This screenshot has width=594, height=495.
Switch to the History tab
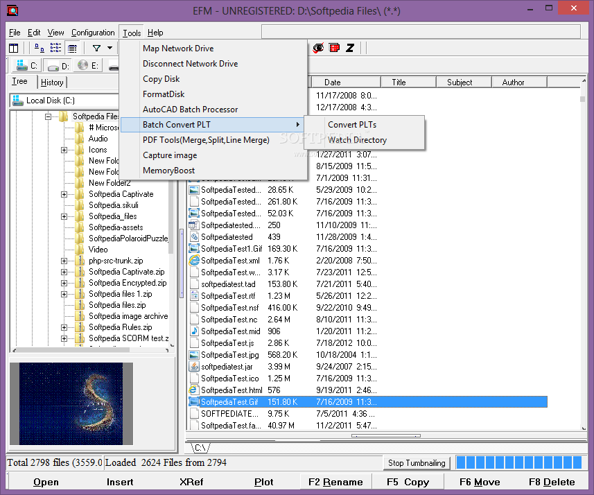[x=52, y=82]
